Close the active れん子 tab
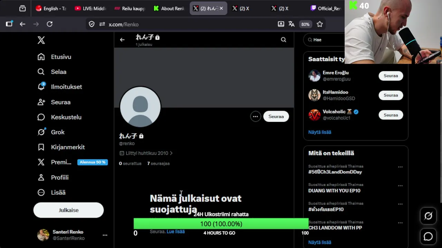Image resolution: width=442 pixels, height=248 pixels. (x=221, y=8)
